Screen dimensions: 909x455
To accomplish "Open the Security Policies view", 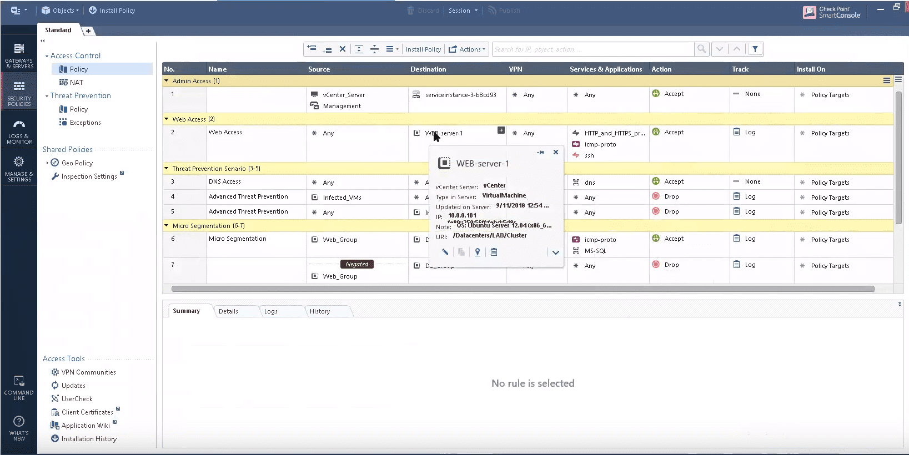I will coord(19,93).
